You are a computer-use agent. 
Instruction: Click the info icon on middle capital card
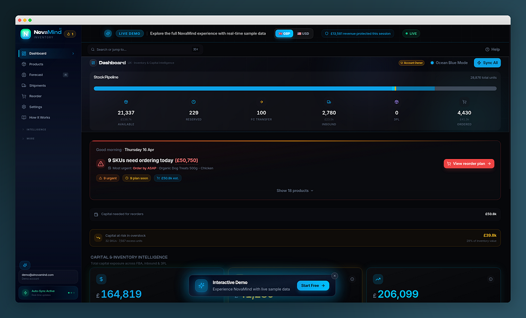pyautogui.click(x=352, y=279)
